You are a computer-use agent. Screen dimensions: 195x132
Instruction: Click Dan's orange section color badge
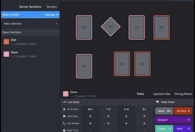click(x=6, y=42)
